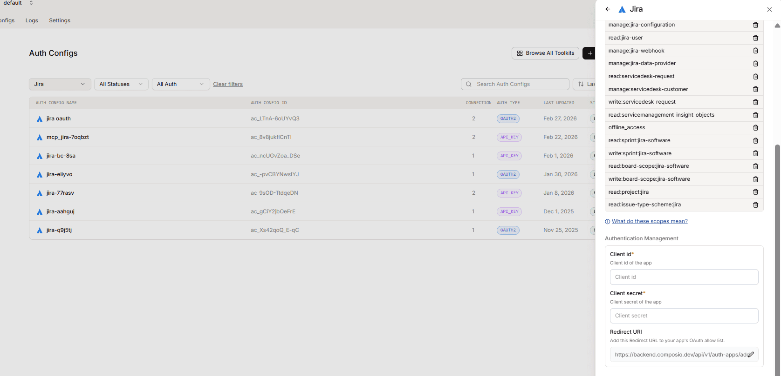
Task: Click the Clear filters link
Action: point(228,84)
